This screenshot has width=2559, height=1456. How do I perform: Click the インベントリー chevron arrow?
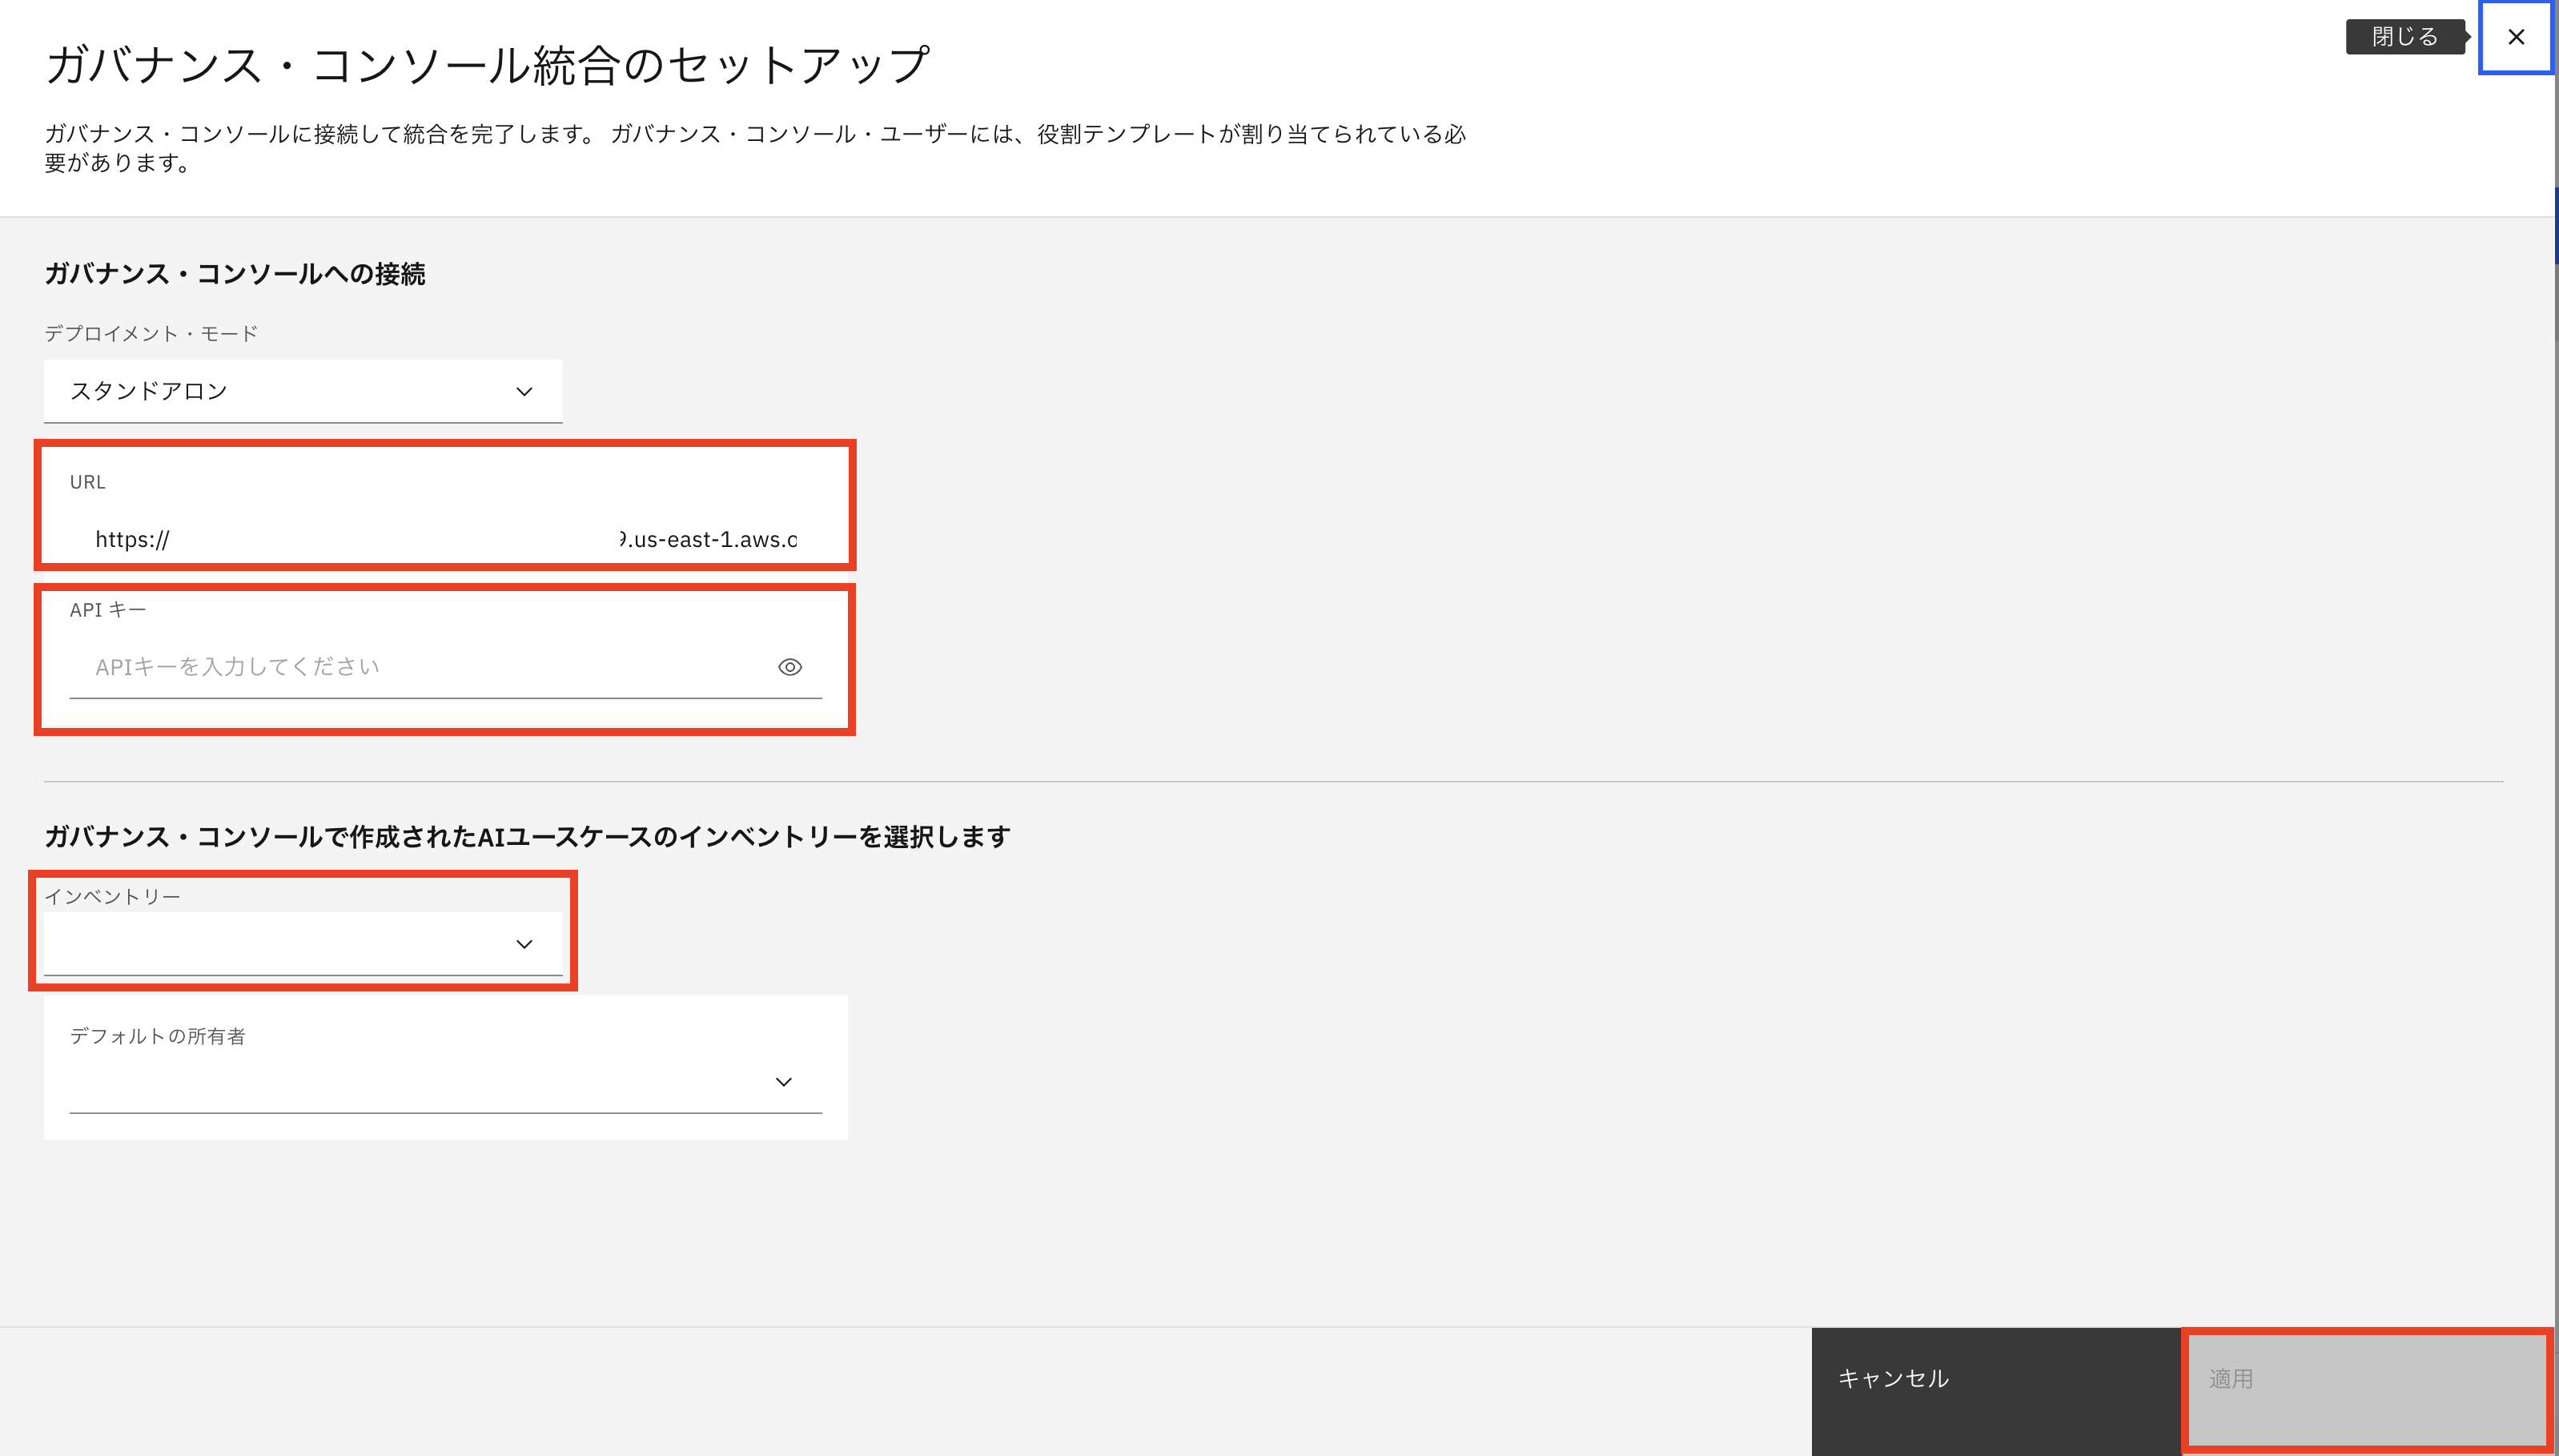[524, 944]
